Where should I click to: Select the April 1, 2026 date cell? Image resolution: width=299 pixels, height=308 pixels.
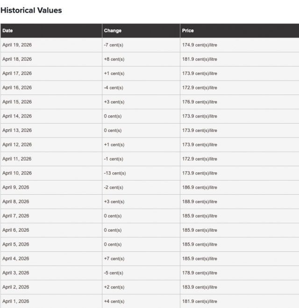[x=15, y=301]
